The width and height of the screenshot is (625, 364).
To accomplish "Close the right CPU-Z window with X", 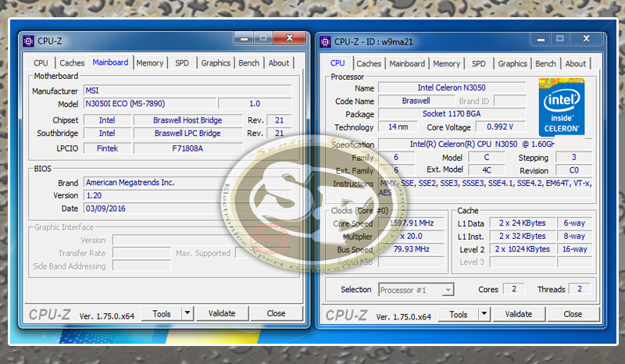I will coord(587,39).
